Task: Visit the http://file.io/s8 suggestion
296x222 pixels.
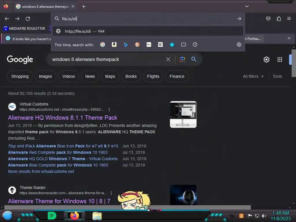Action: [148, 31]
